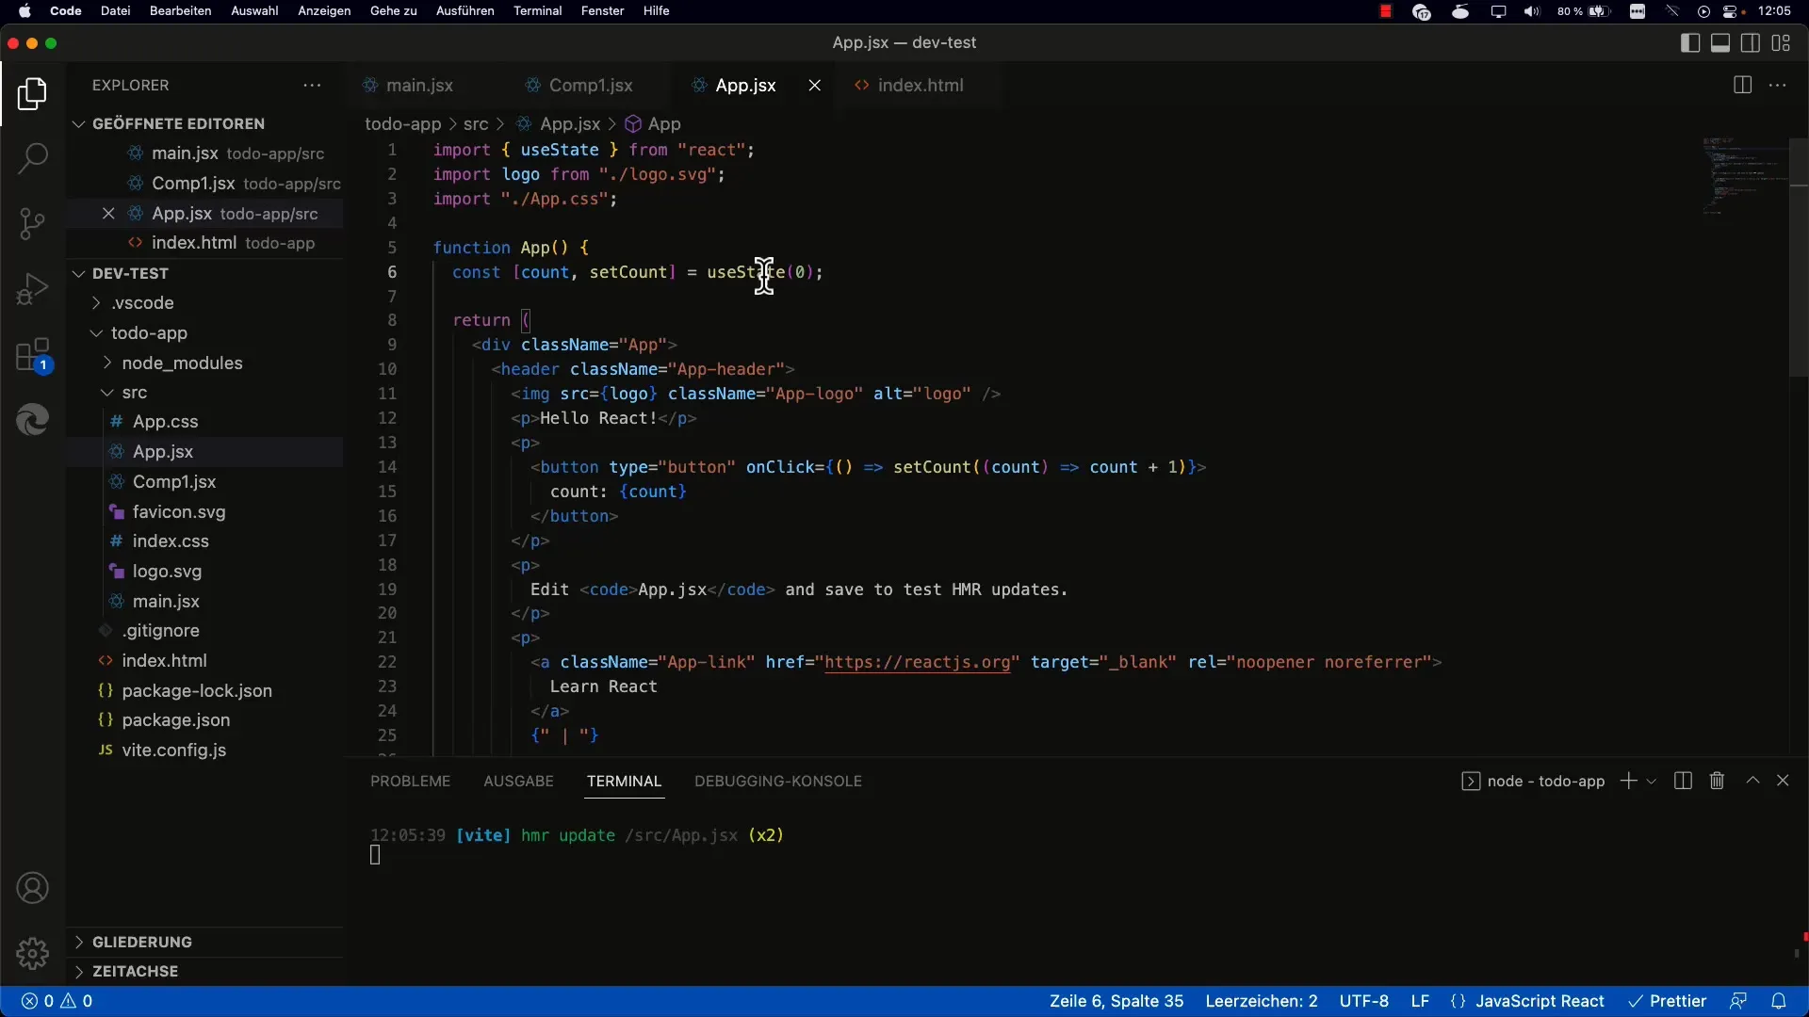
Task: Open App.css in the file tree
Action: pos(165,422)
